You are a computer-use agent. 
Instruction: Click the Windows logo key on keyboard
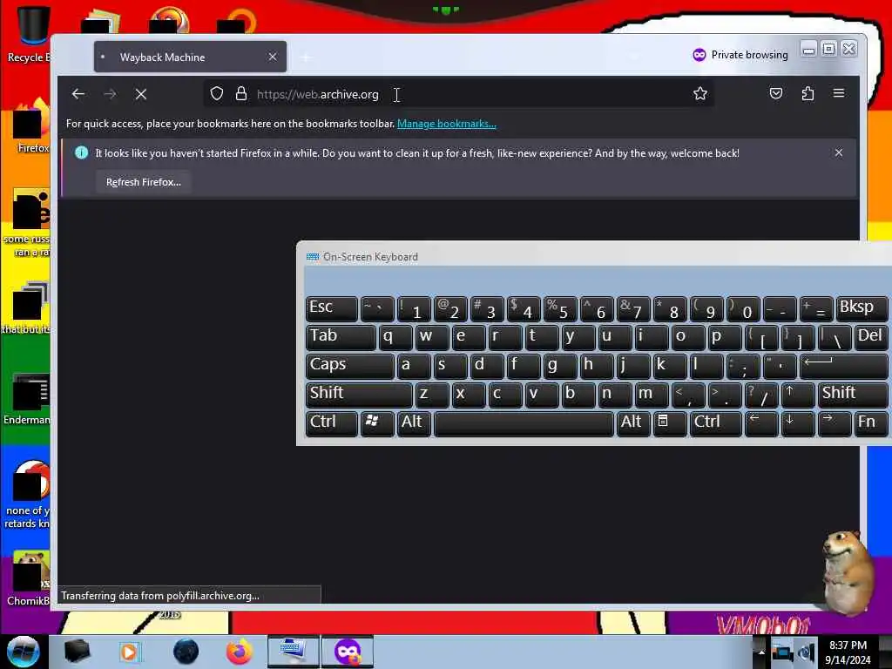click(376, 424)
